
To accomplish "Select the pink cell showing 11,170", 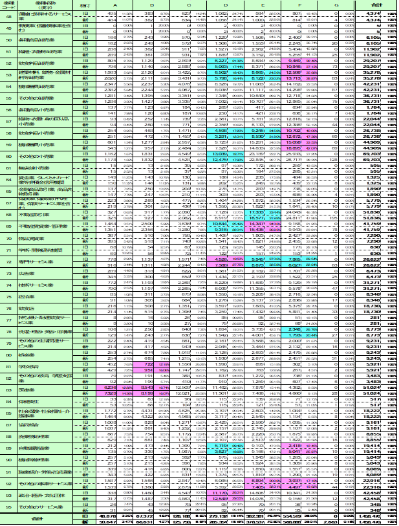I will pyautogui.click(x=217, y=493).
